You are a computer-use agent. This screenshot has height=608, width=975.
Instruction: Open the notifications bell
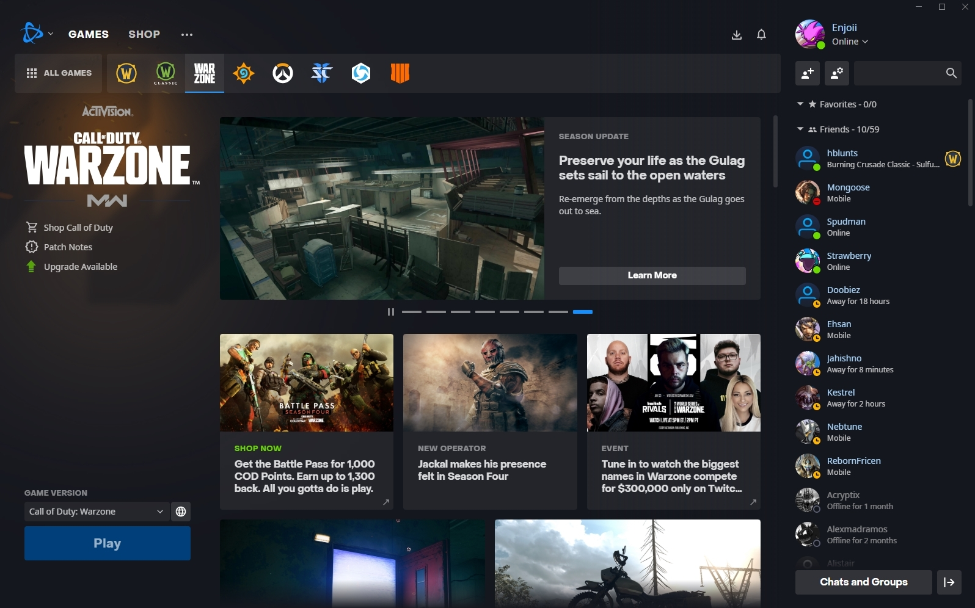[761, 35]
